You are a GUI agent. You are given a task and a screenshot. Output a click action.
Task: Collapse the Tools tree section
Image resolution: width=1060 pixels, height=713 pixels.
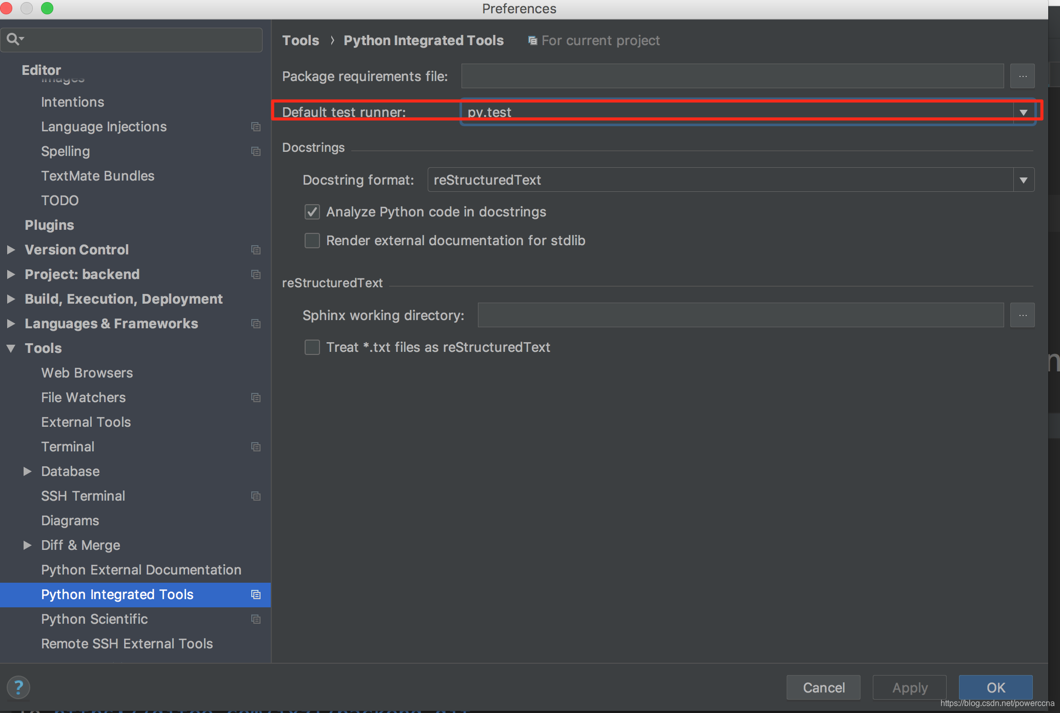(11, 348)
